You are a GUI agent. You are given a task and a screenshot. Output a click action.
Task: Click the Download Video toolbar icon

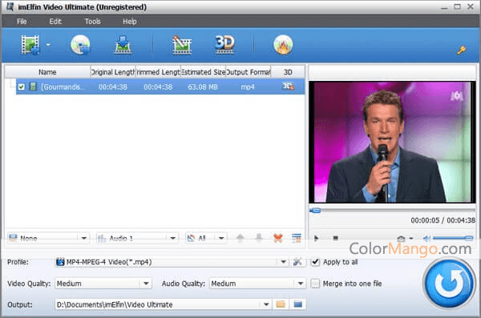pyautogui.click(x=123, y=45)
